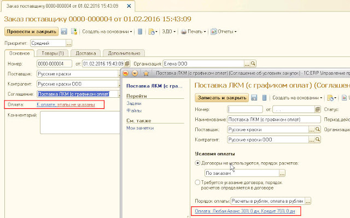Open "Создать на основании" dropdown in order window
Screen dimensions: 350x218
coord(107,32)
